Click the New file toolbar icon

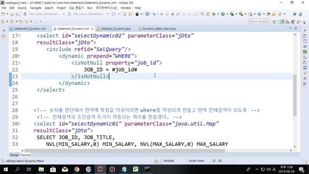(x=3, y=14)
